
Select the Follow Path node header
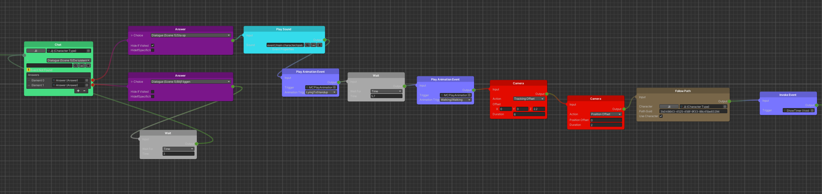[x=683, y=91]
